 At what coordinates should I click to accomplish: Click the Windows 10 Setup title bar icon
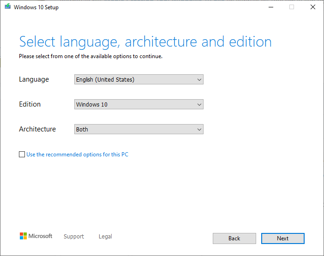pyautogui.click(x=7, y=7)
